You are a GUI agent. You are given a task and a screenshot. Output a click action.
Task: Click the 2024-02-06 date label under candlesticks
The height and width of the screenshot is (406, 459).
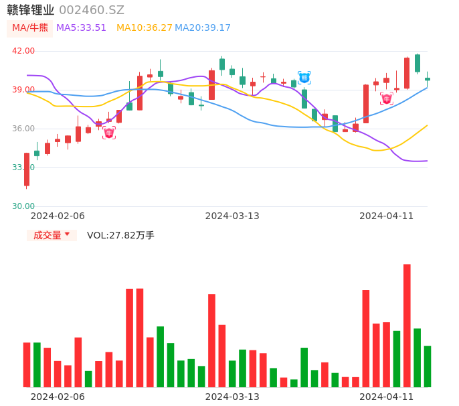point(58,216)
